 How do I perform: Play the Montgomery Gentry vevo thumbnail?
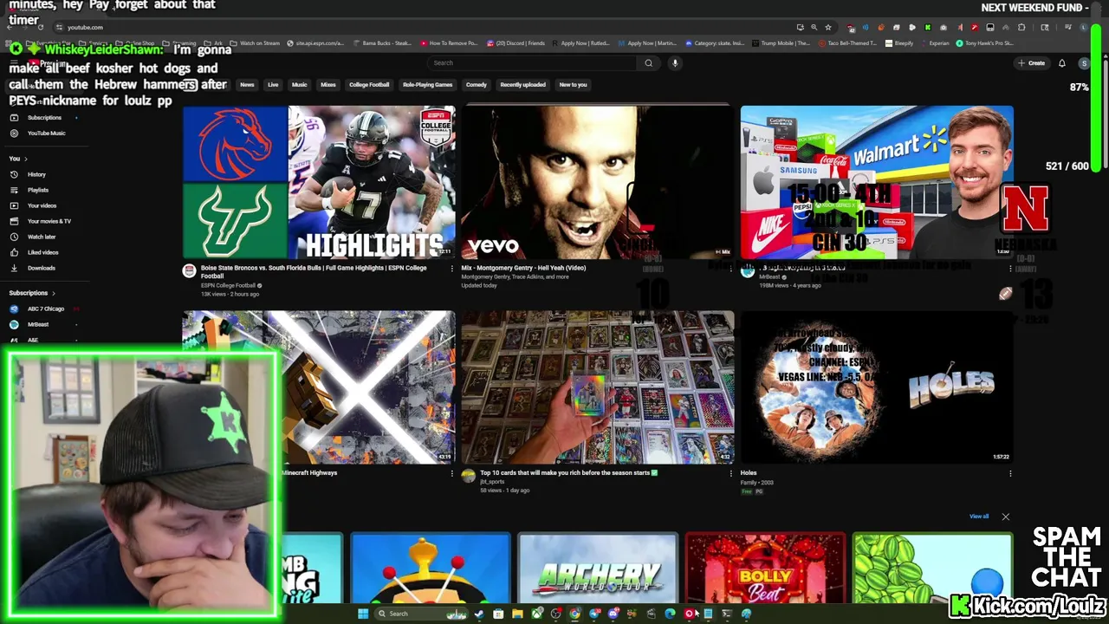pos(597,182)
